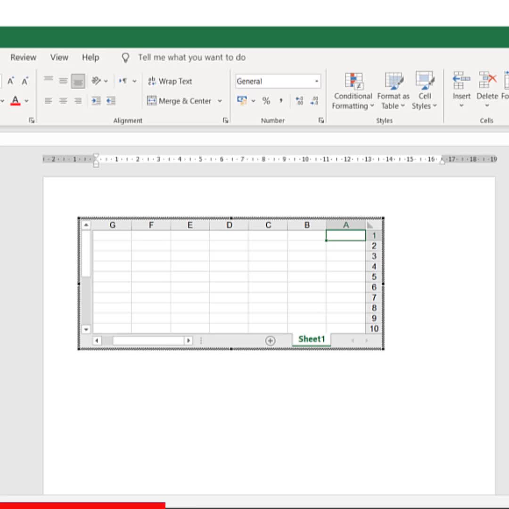Toggle align text left

(x=48, y=101)
